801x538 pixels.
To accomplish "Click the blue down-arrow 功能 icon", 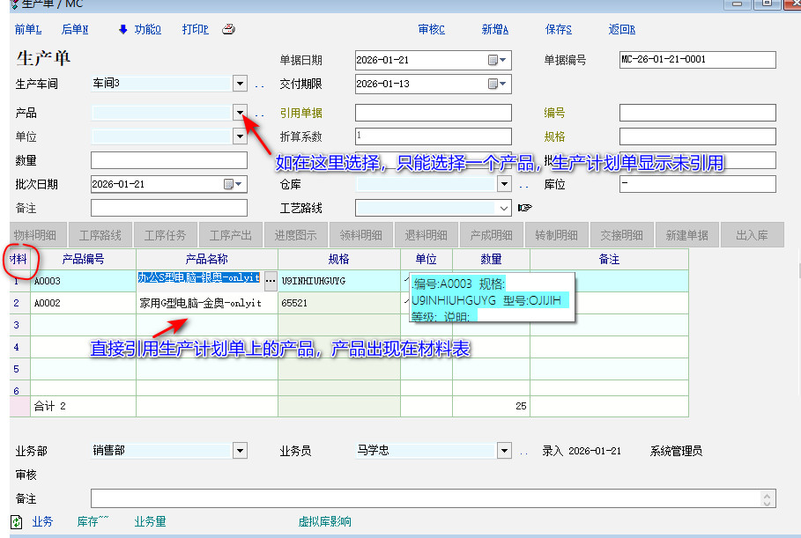I will click(123, 29).
